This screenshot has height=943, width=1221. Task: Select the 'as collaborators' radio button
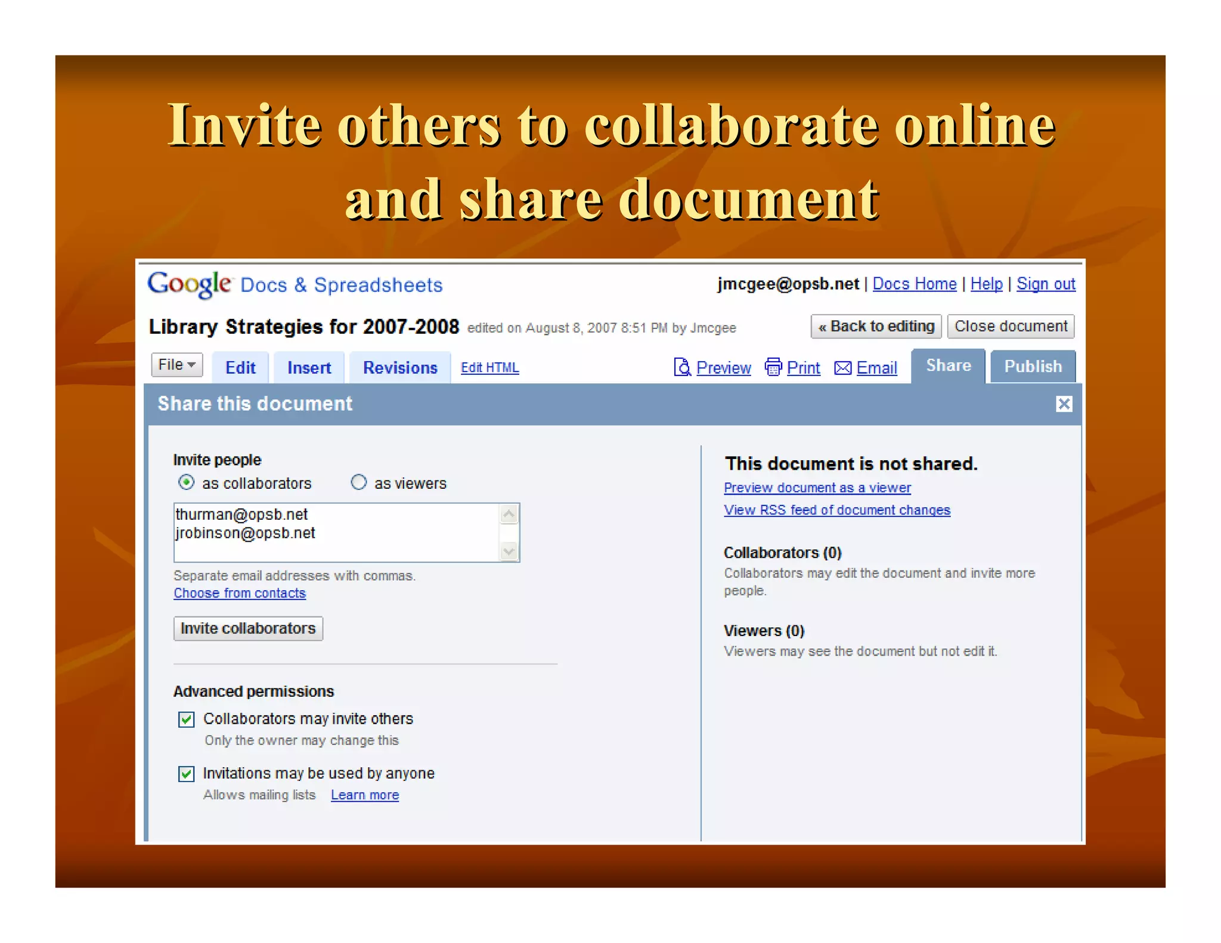[x=187, y=482]
